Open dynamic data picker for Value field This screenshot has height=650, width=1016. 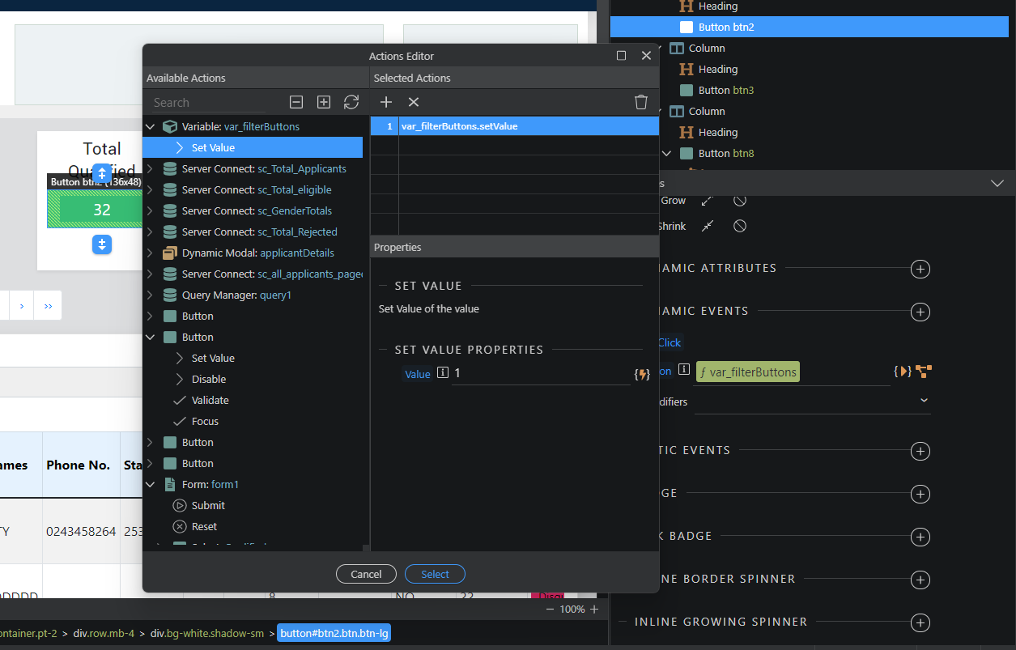[x=643, y=374]
